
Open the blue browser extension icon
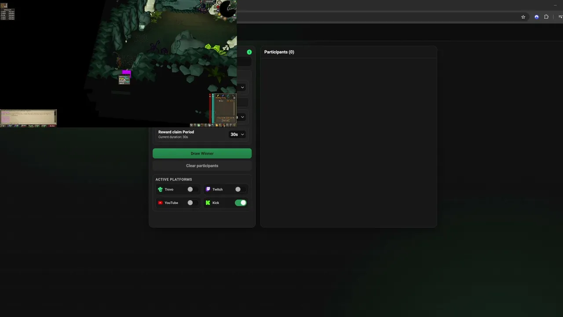point(537,17)
